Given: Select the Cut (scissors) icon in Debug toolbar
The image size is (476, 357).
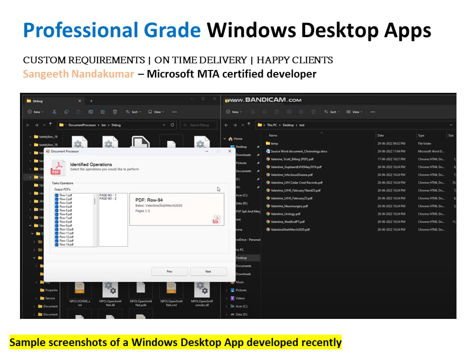Looking at the screenshot, I should 54,112.
